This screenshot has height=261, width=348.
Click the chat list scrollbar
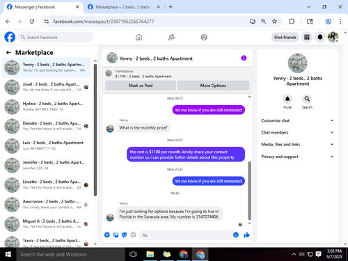pos(95,130)
